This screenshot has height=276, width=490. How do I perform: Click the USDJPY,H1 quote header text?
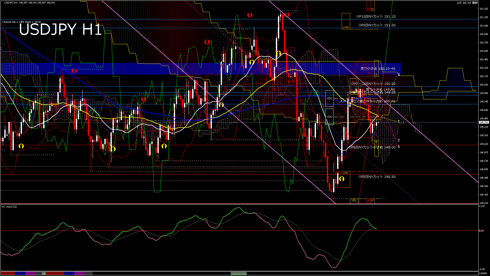tap(30, 3)
